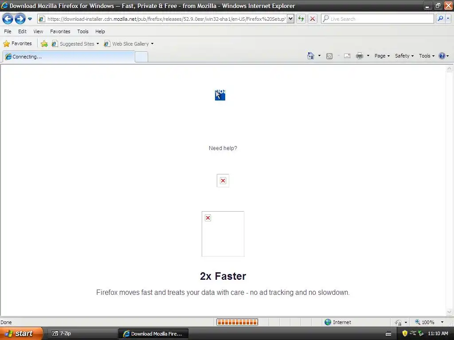Image resolution: width=454 pixels, height=340 pixels.
Task: Open the Favorites menu
Action: (60, 31)
